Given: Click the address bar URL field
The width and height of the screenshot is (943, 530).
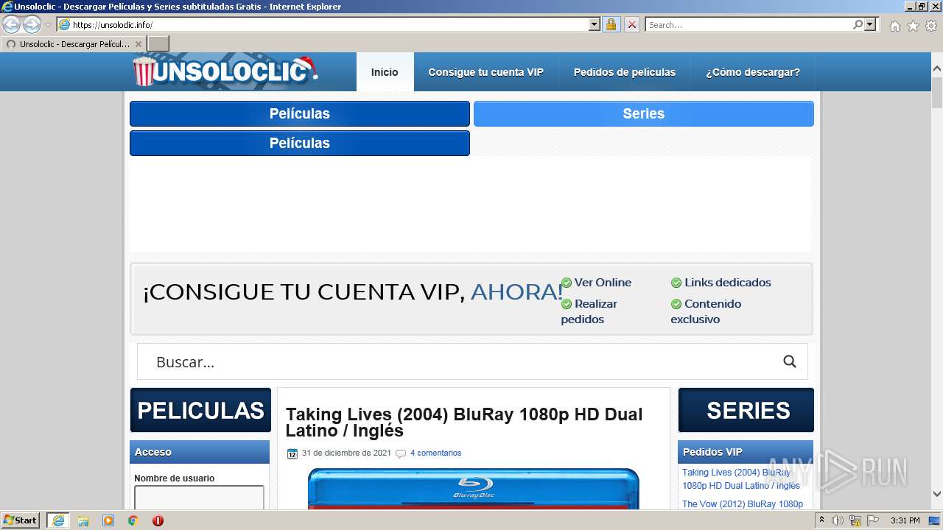Looking at the screenshot, I should (x=330, y=24).
